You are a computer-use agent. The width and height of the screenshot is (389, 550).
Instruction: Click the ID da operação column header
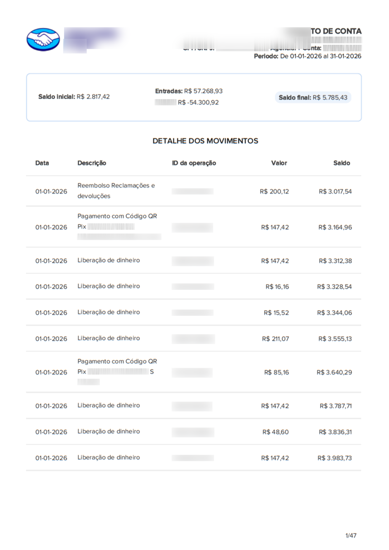(x=194, y=163)
